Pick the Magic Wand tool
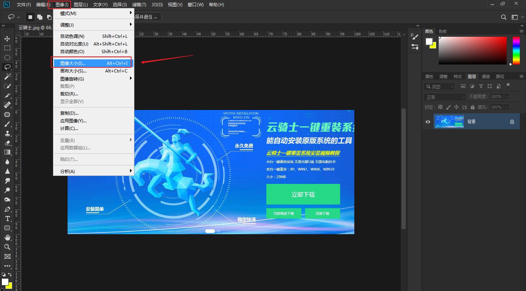526x291 pixels. tap(7, 76)
